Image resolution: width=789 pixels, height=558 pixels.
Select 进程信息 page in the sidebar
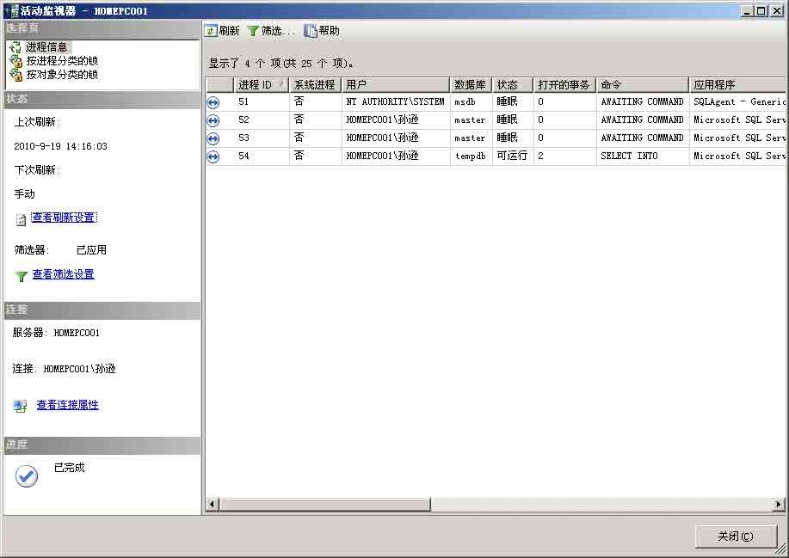(46, 47)
